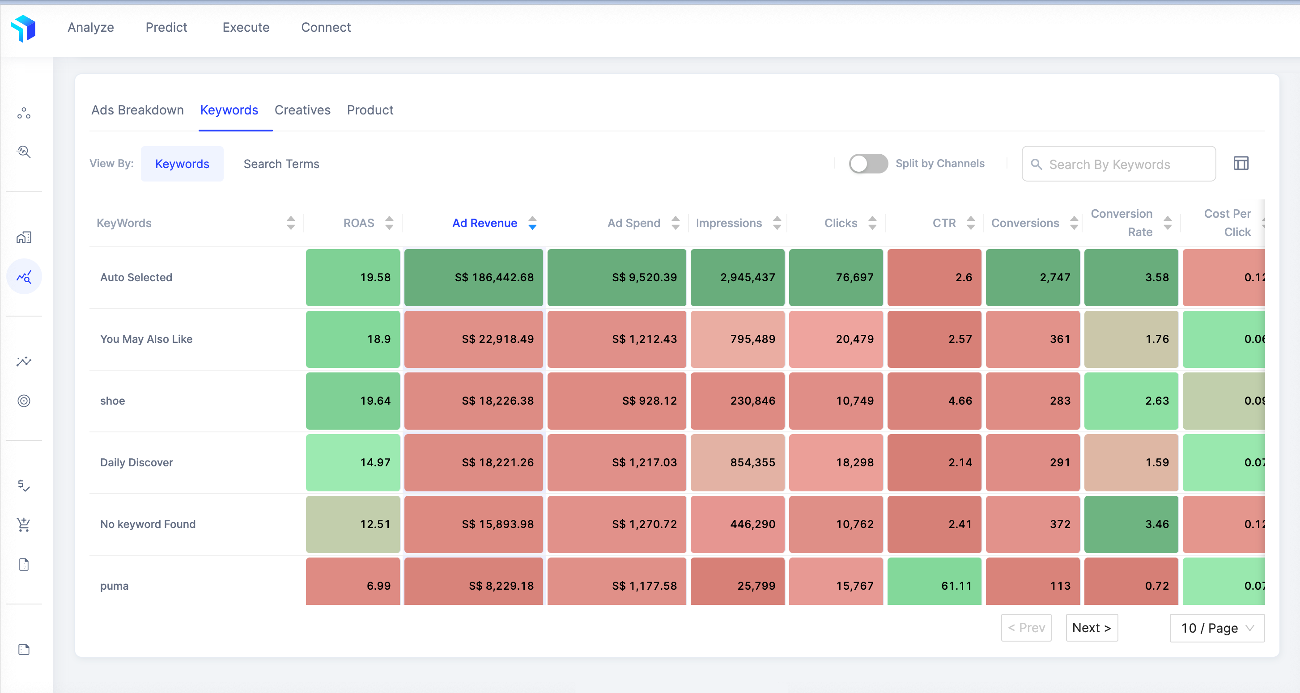Click the dollar checkmark sidebar icon
Viewport: 1300px width, 693px height.
click(24, 485)
